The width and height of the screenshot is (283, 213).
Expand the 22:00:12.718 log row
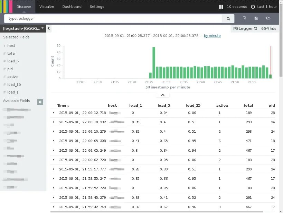click(53, 113)
